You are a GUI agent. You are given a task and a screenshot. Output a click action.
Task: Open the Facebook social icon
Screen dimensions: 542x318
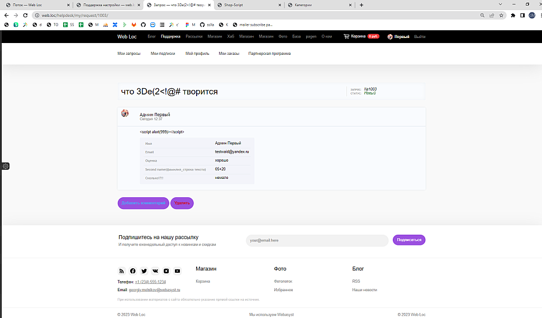[x=132, y=271]
